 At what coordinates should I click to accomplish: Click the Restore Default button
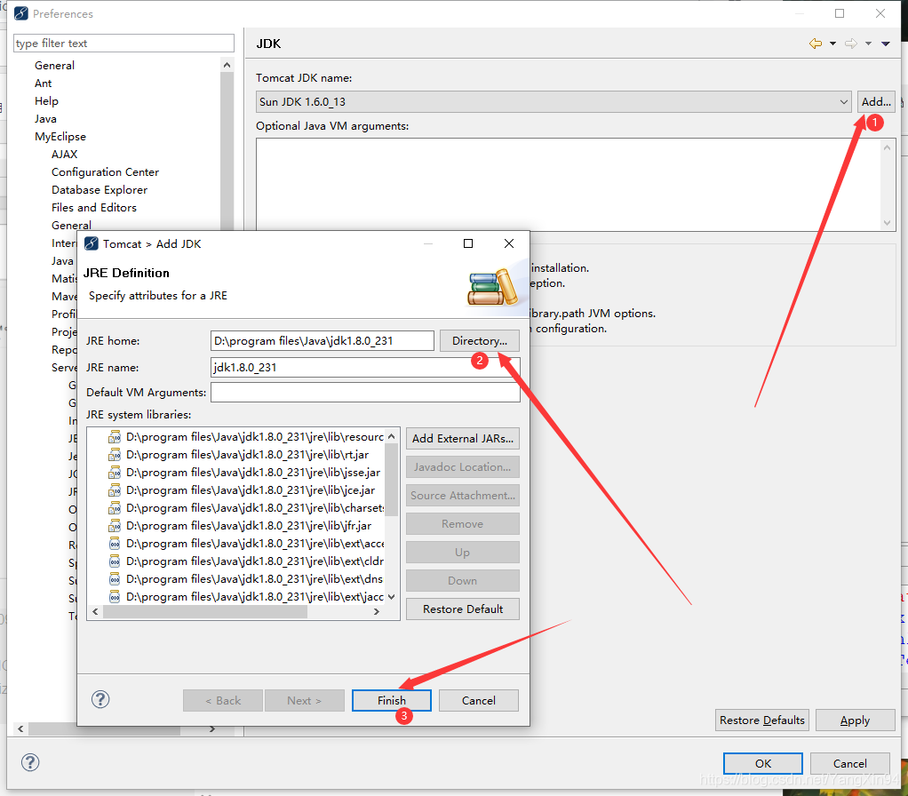point(463,609)
